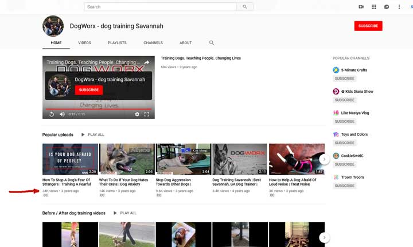
Task: Type in the YouTube search field
Action: coord(160,7)
